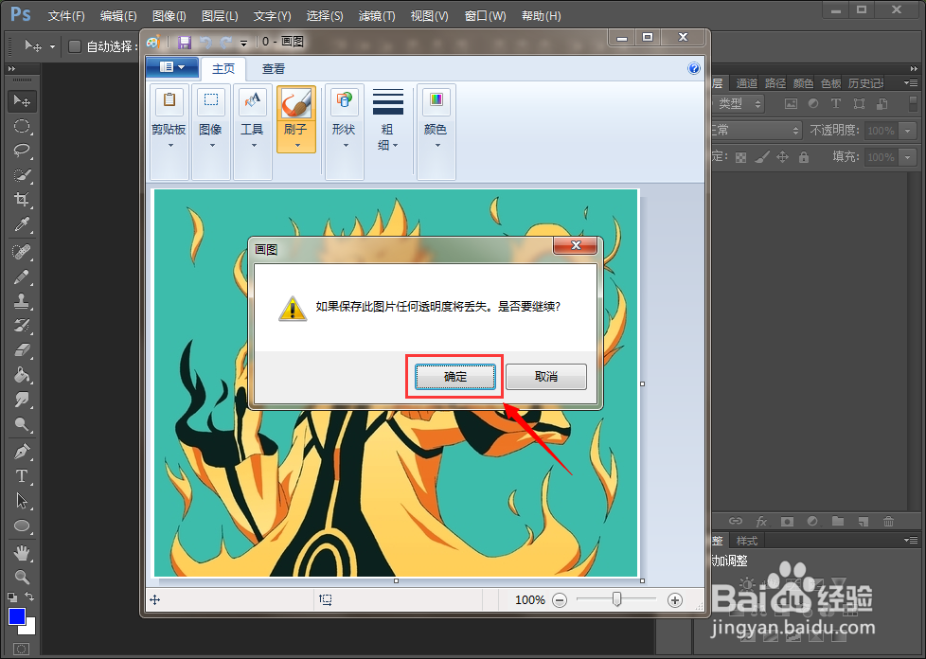
Task: Click the 取消 button in the dialog
Action: coord(546,377)
